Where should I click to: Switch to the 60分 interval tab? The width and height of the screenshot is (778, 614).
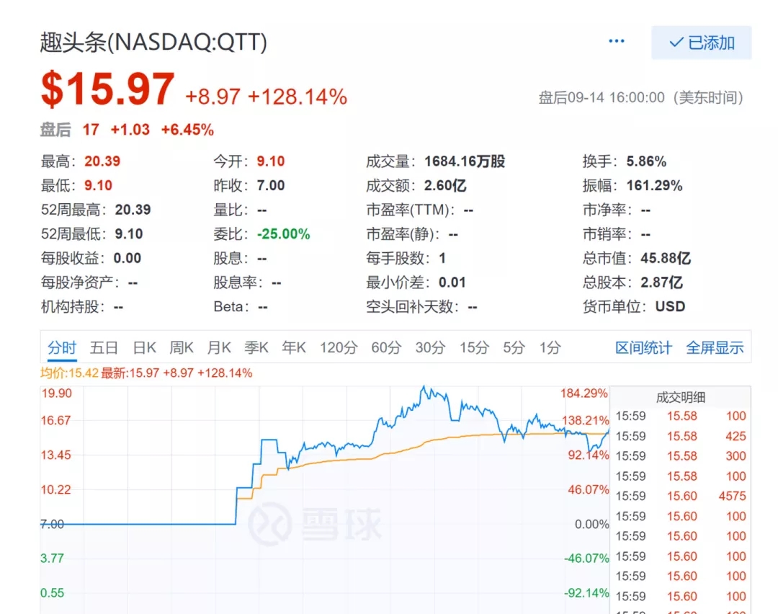(x=386, y=348)
